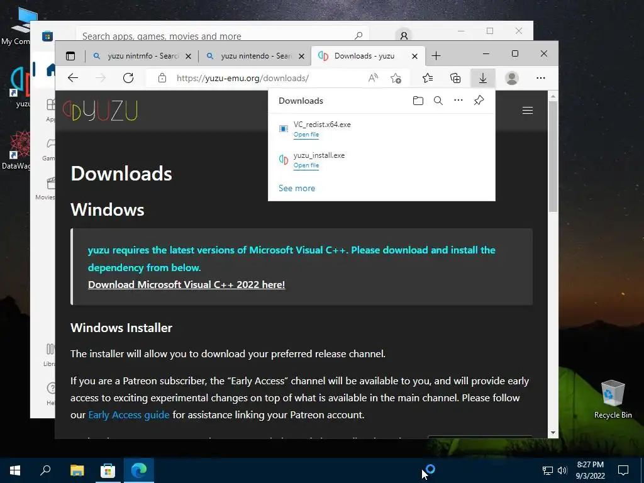Go back using the browser back arrow

(73, 78)
